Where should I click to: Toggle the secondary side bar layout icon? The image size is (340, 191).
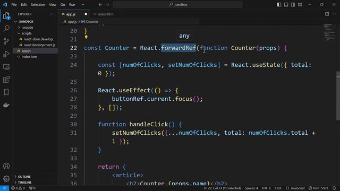click(x=293, y=5)
